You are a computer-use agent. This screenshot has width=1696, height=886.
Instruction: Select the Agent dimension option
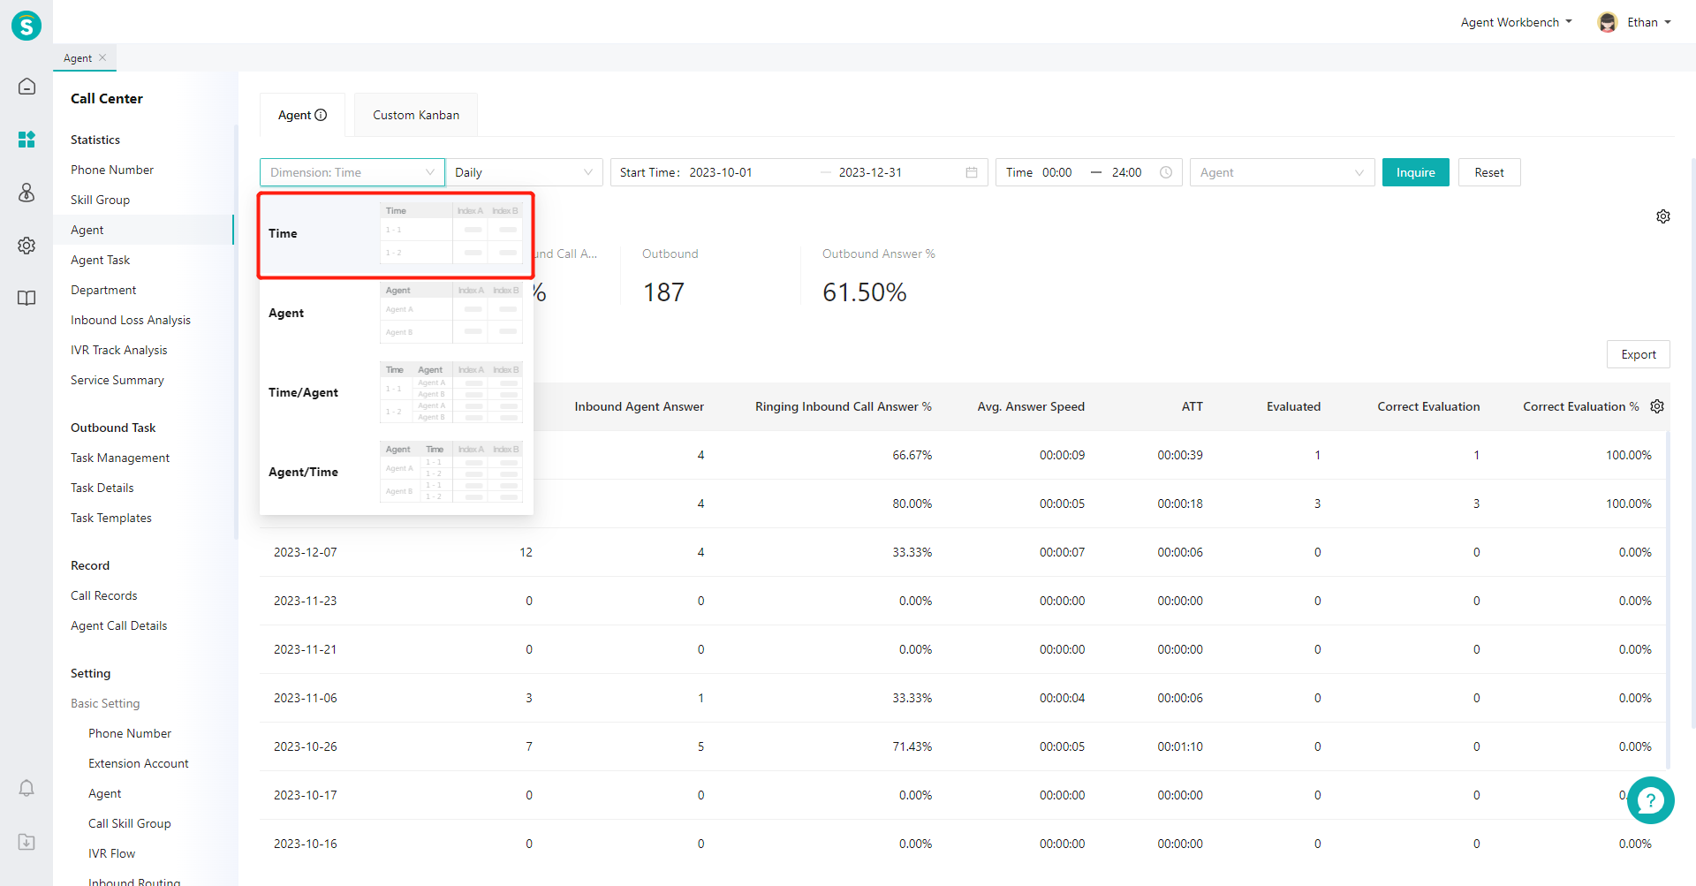click(x=396, y=314)
